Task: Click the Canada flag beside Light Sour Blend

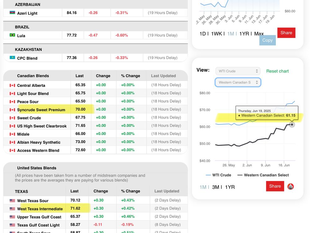Action: coord(12,93)
